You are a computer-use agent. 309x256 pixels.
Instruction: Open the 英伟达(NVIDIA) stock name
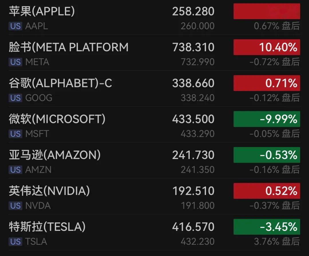tap(49, 191)
